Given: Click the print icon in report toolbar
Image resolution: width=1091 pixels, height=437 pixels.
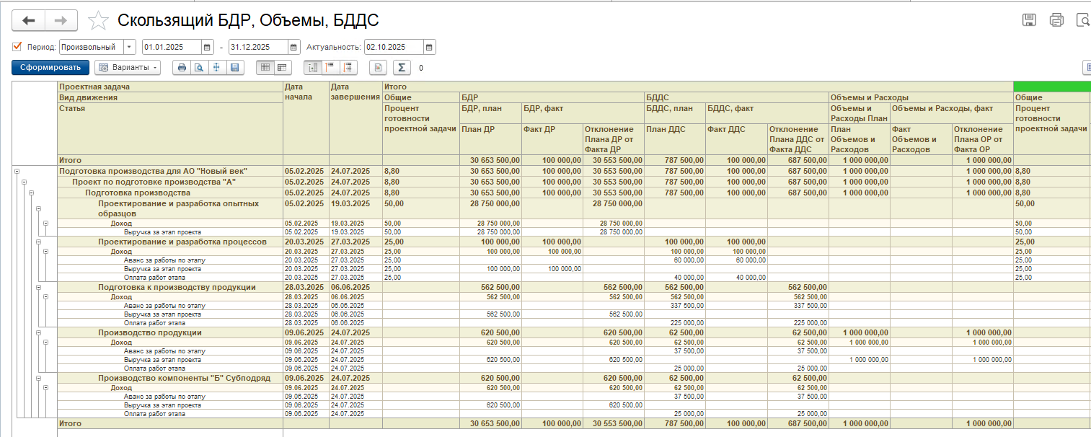Looking at the screenshot, I should click(182, 68).
